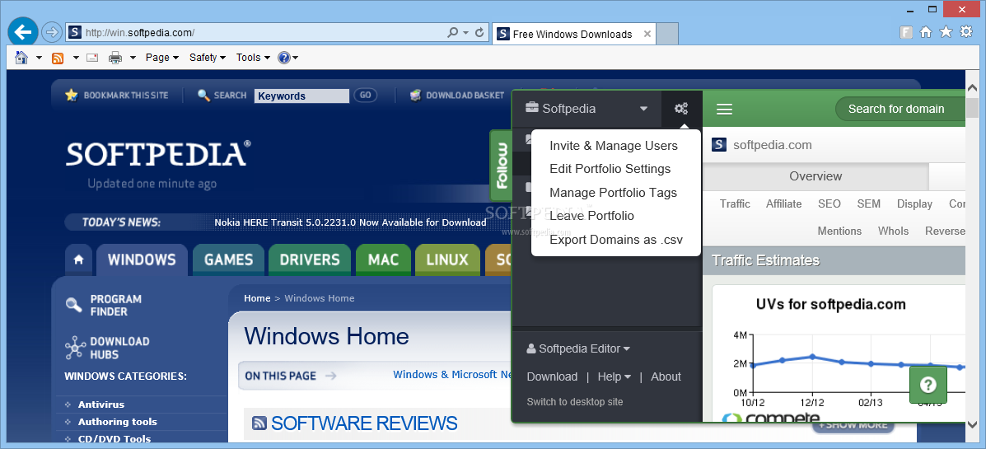Screen dimensions: 986x449
Task: Click the Program Finder magnifier icon
Action: [73, 305]
